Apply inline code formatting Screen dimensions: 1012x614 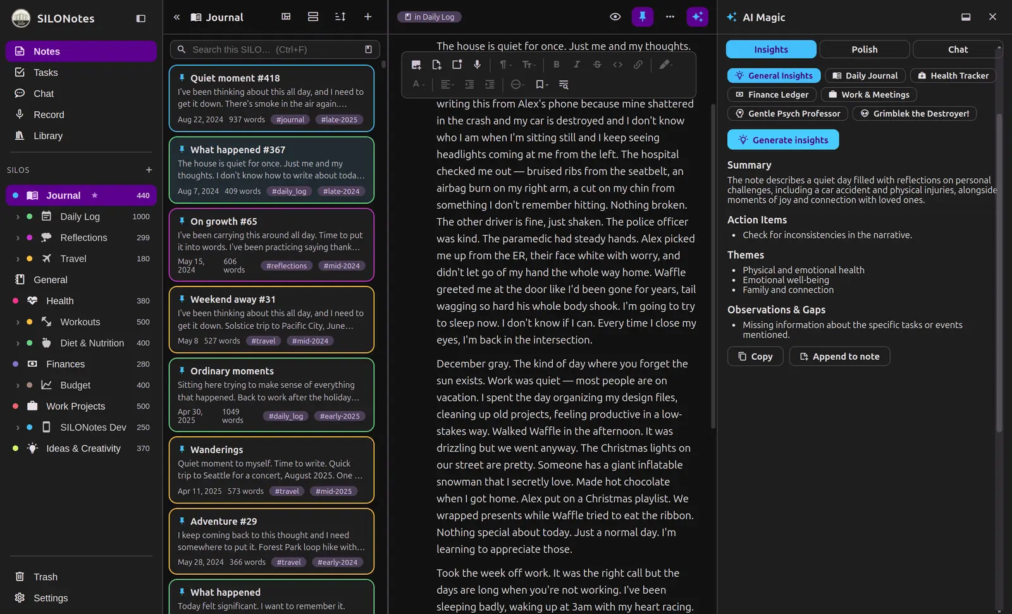(618, 64)
